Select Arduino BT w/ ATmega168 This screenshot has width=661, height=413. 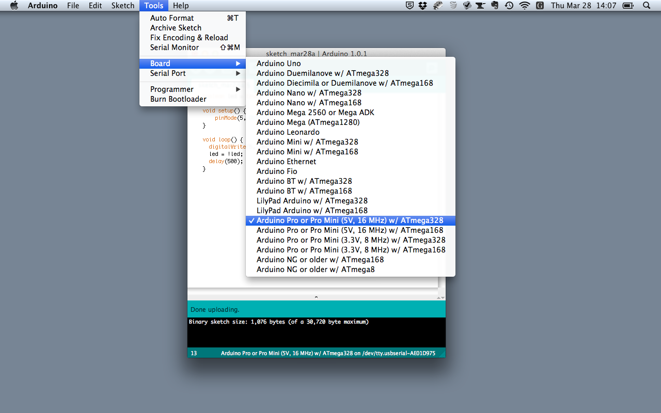[x=351, y=191]
